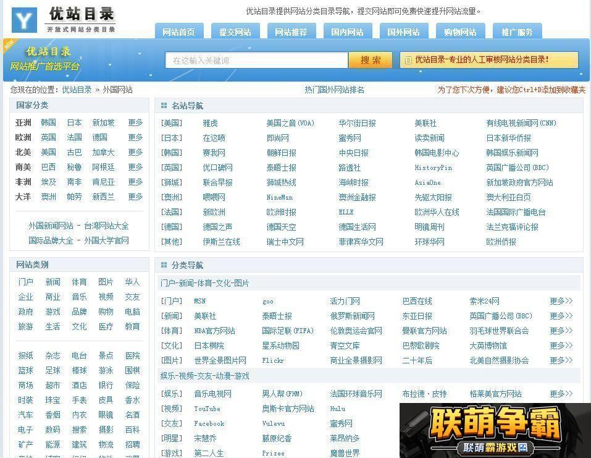The image size is (591, 458).
Task: Show more 图片 sites via 更多>>
Action: pyautogui.click(x=561, y=360)
